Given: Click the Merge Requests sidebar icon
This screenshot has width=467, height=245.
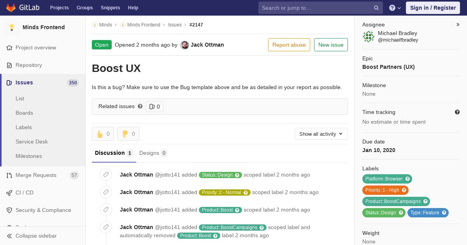Looking at the screenshot, I should 9,175.
